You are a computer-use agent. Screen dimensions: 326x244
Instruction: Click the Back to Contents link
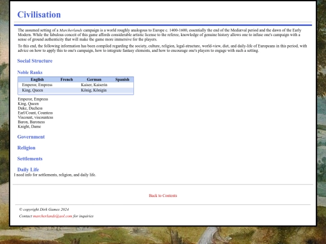pos(163,195)
